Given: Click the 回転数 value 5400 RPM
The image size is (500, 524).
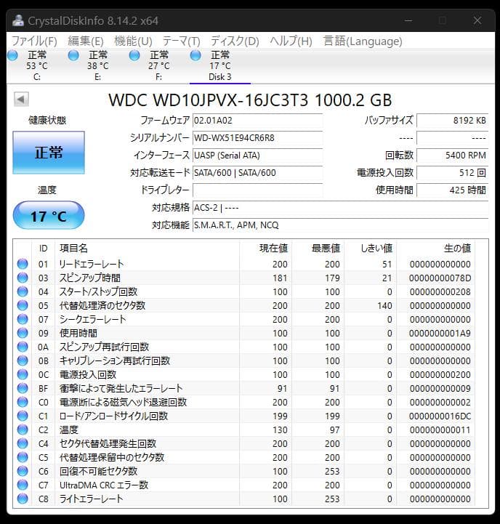Looking at the screenshot, I should 453,155.
